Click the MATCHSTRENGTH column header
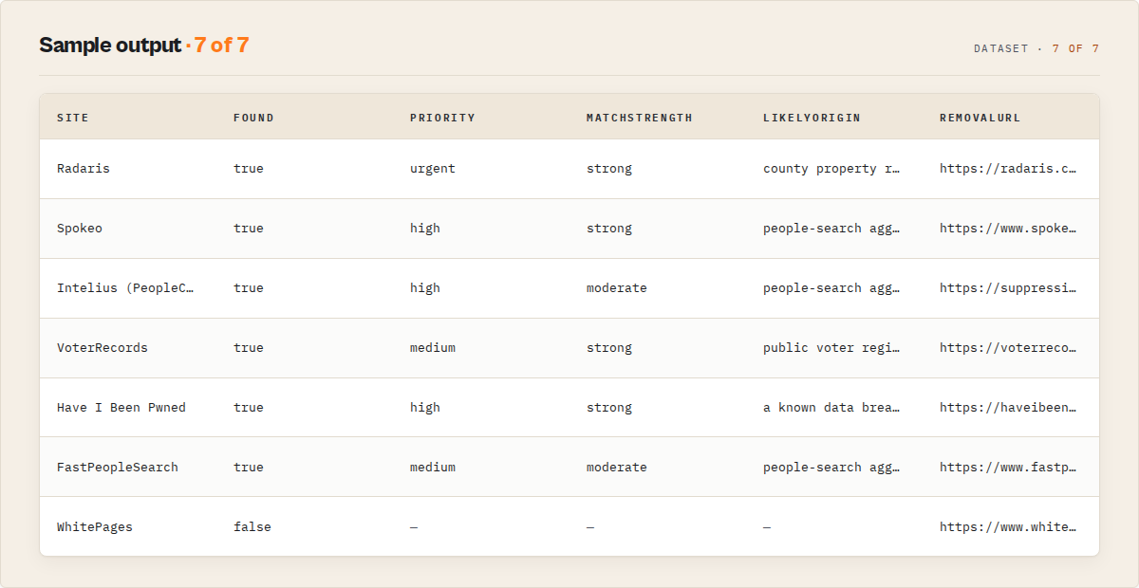 pos(640,118)
